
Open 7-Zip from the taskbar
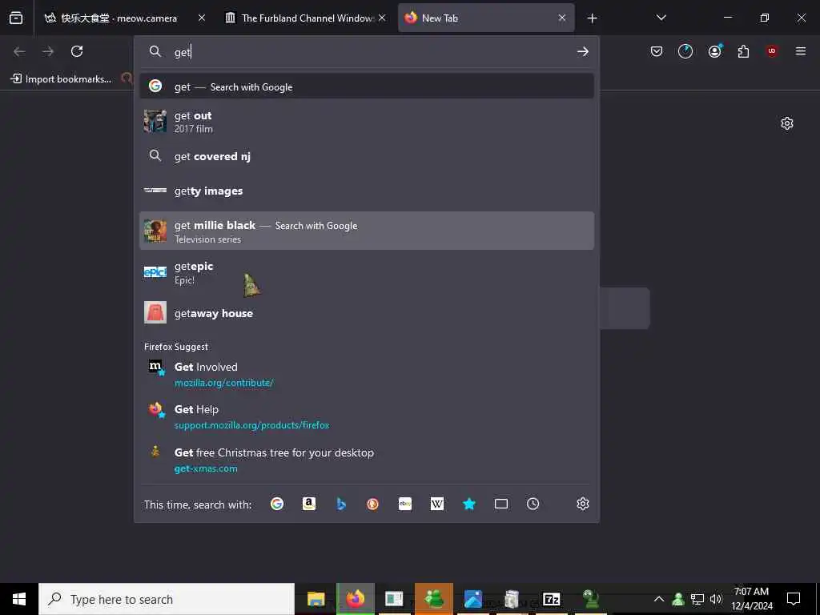point(551,599)
